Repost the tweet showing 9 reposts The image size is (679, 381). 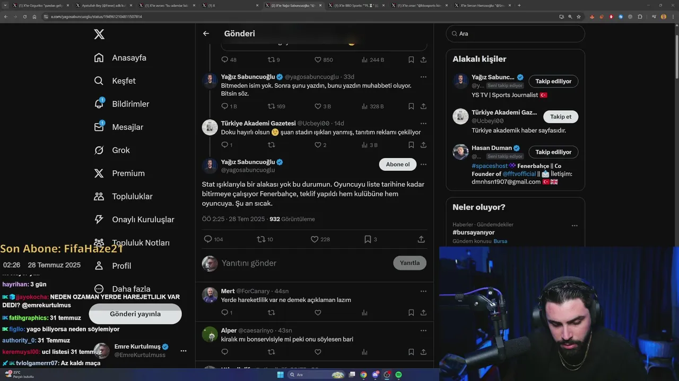271,60
